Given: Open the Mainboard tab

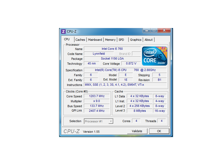Looking at the screenshot, I should 95,40.
